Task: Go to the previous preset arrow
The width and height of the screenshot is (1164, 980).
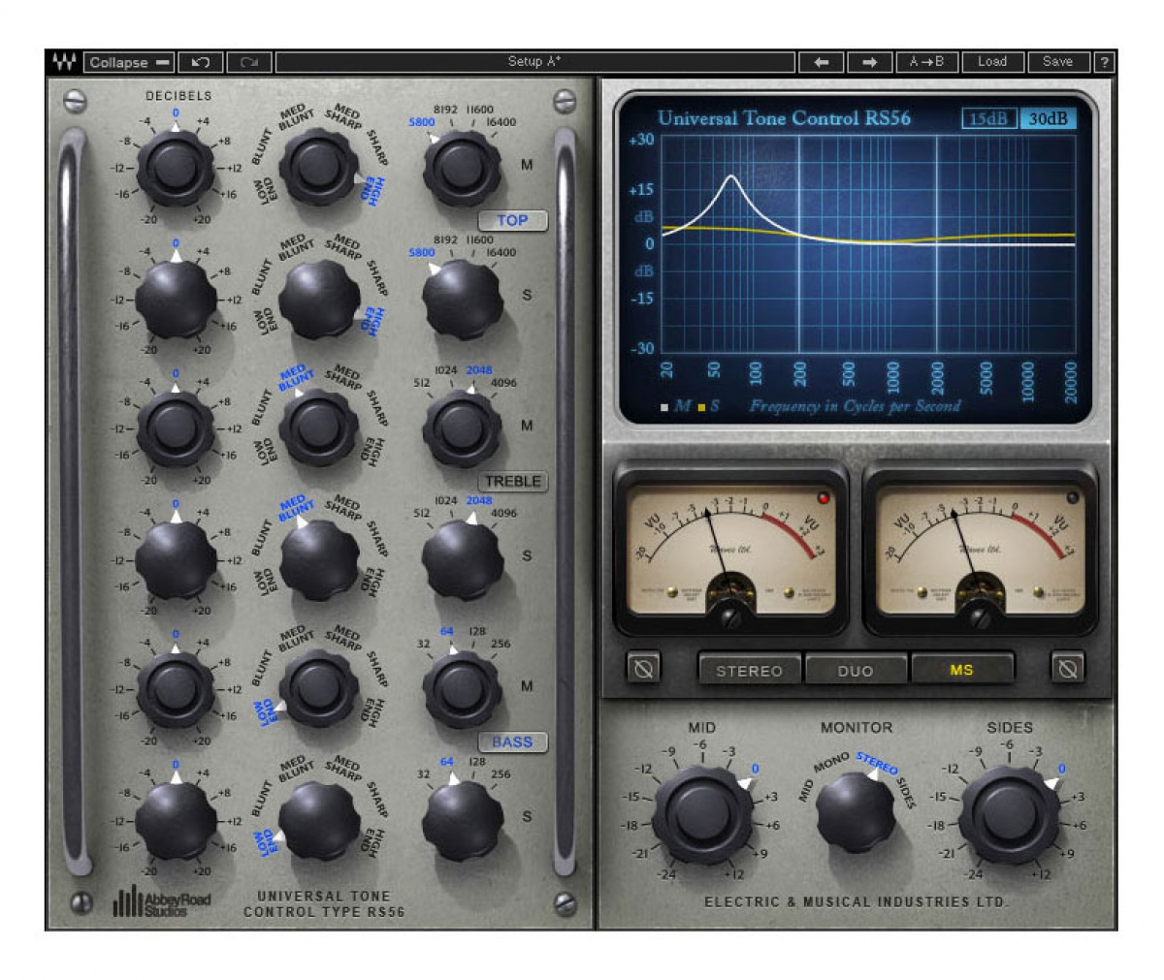Action: pyautogui.click(x=821, y=62)
